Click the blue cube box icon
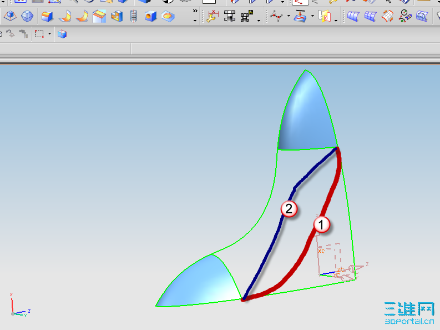The width and height of the screenshot is (440, 330). [x=62, y=34]
